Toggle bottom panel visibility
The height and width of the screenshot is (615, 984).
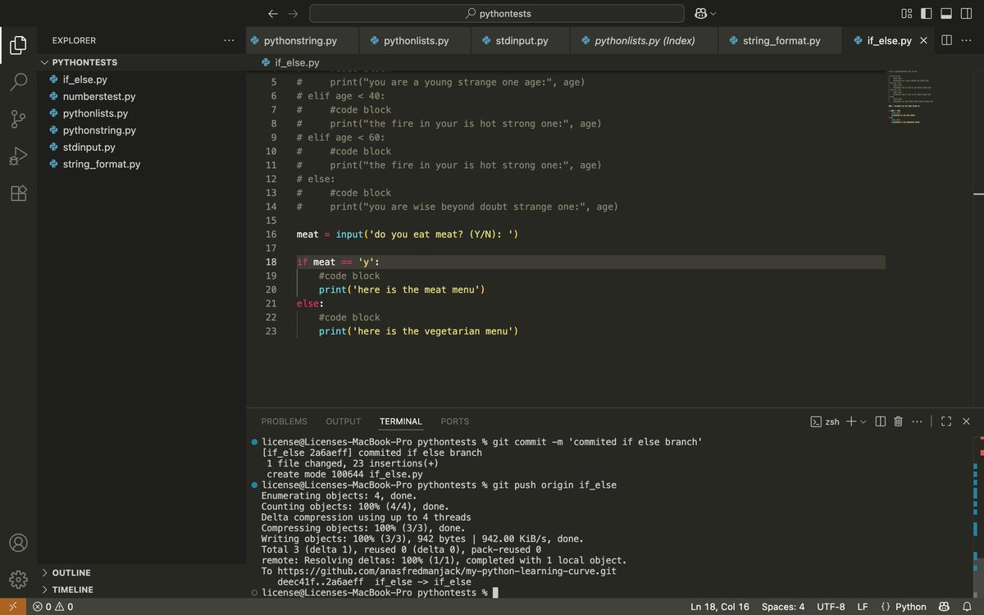(x=945, y=13)
